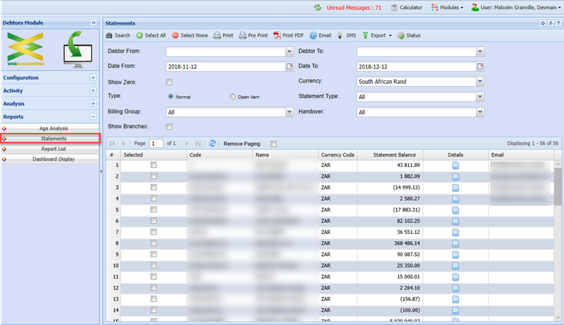Click the Search toolbar icon
The height and width of the screenshot is (325, 564).
click(118, 35)
